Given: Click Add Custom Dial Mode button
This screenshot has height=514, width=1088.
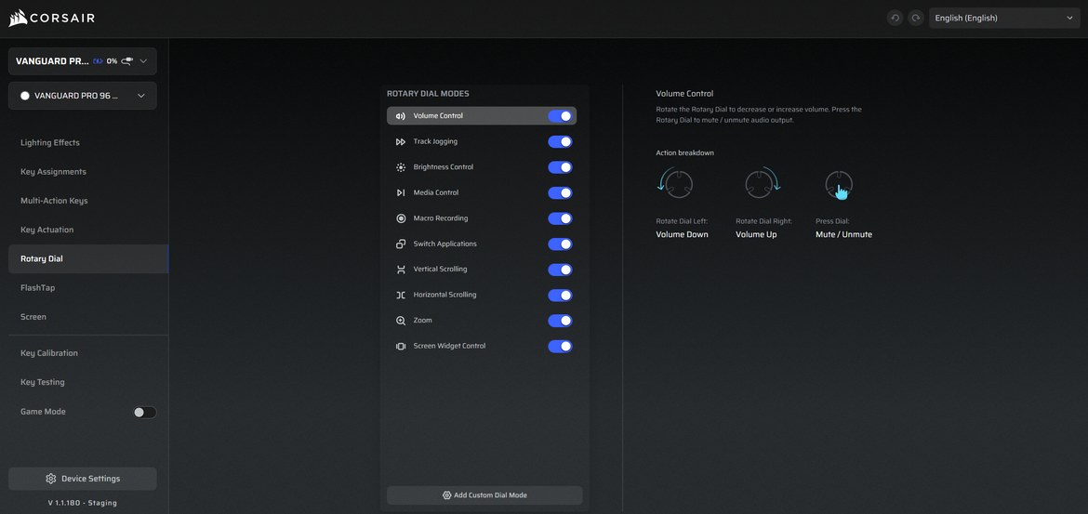Looking at the screenshot, I should tap(484, 495).
